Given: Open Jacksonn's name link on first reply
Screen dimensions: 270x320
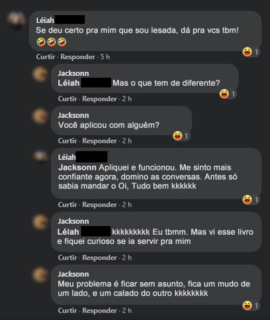Looking at the screenshot, I should (73, 73).
